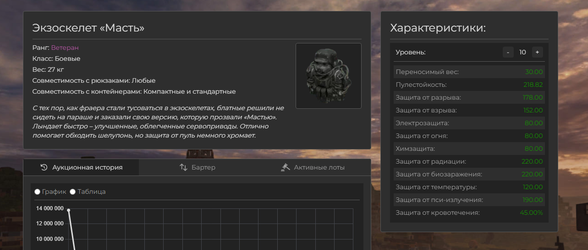Click the Характеристики: heading
This screenshot has height=250, width=588.
pos(438,28)
